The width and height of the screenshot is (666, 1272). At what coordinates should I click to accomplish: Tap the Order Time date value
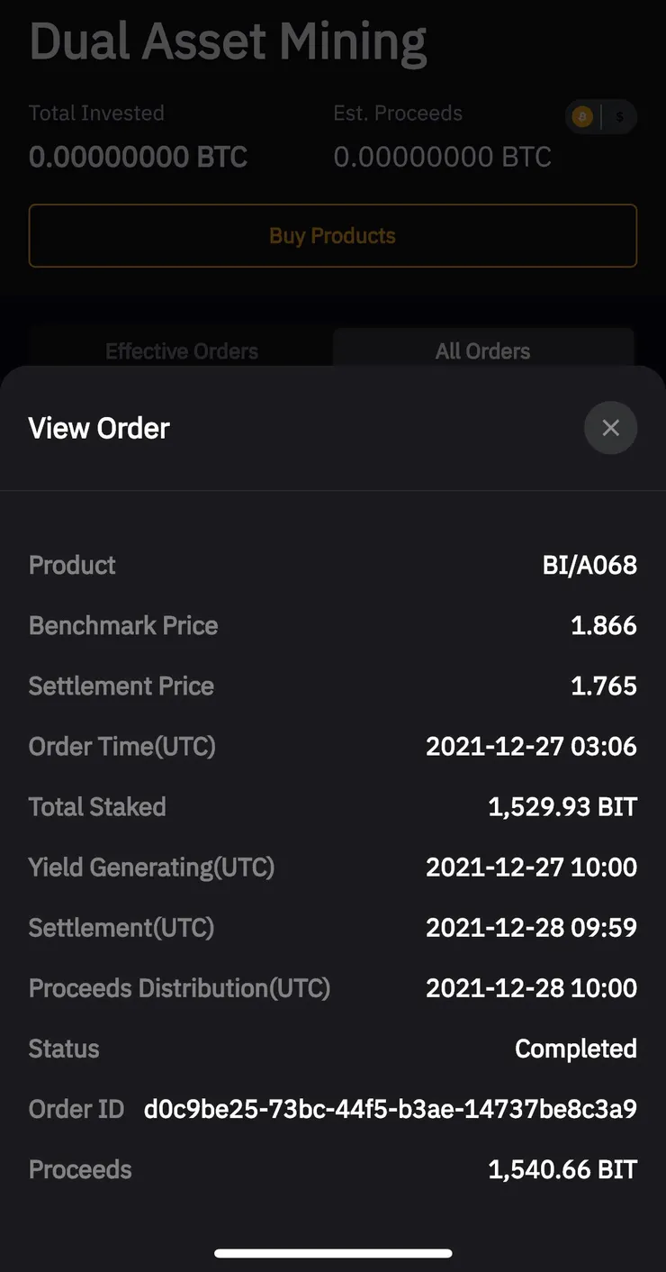pyautogui.click(x=531, y=747)
